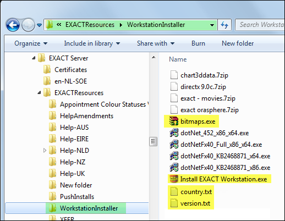
Task: Click the installer icon of dotNetFx40_KB2468871_x86.exe
Action: (174, 167)
